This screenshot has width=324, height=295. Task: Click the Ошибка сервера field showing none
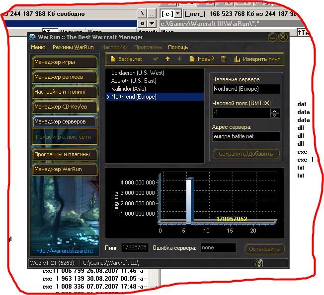[x=219, y=247]
